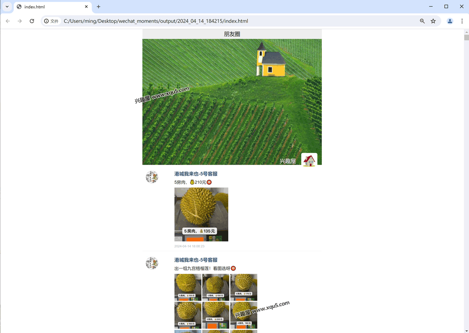
Task: Click the vertical scrollbar thumb
Action: pos(466,38)
